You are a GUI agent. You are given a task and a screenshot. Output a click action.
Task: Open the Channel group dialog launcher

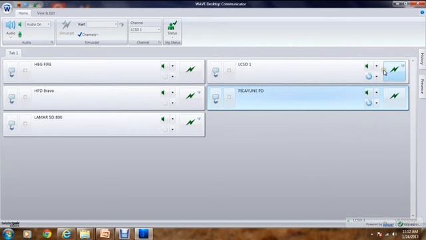click(x=159, y=43)
